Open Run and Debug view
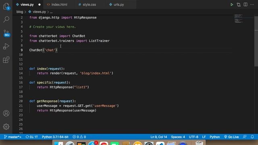The width and height of the screenshot is (258, 145). (x=6, y=46)
